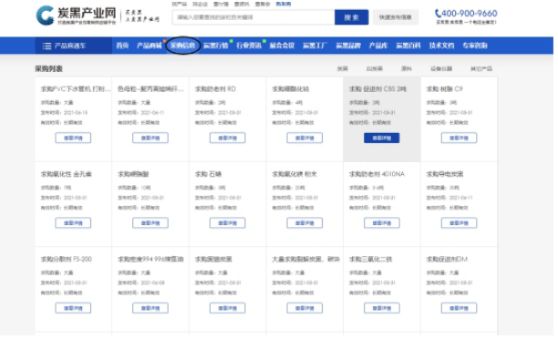View details for the 求购氧化镁 粉末 card
Image resolution: width=558 pixels, height=339 pixels.
pyautogui.click(x=305, y=222)
